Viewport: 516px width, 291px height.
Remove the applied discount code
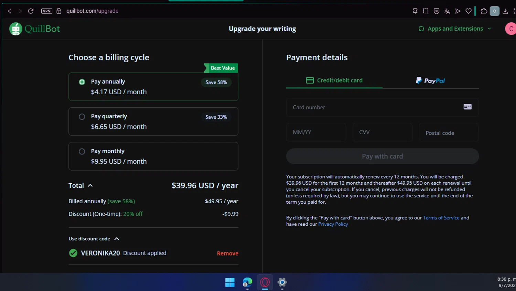(228, 254)
